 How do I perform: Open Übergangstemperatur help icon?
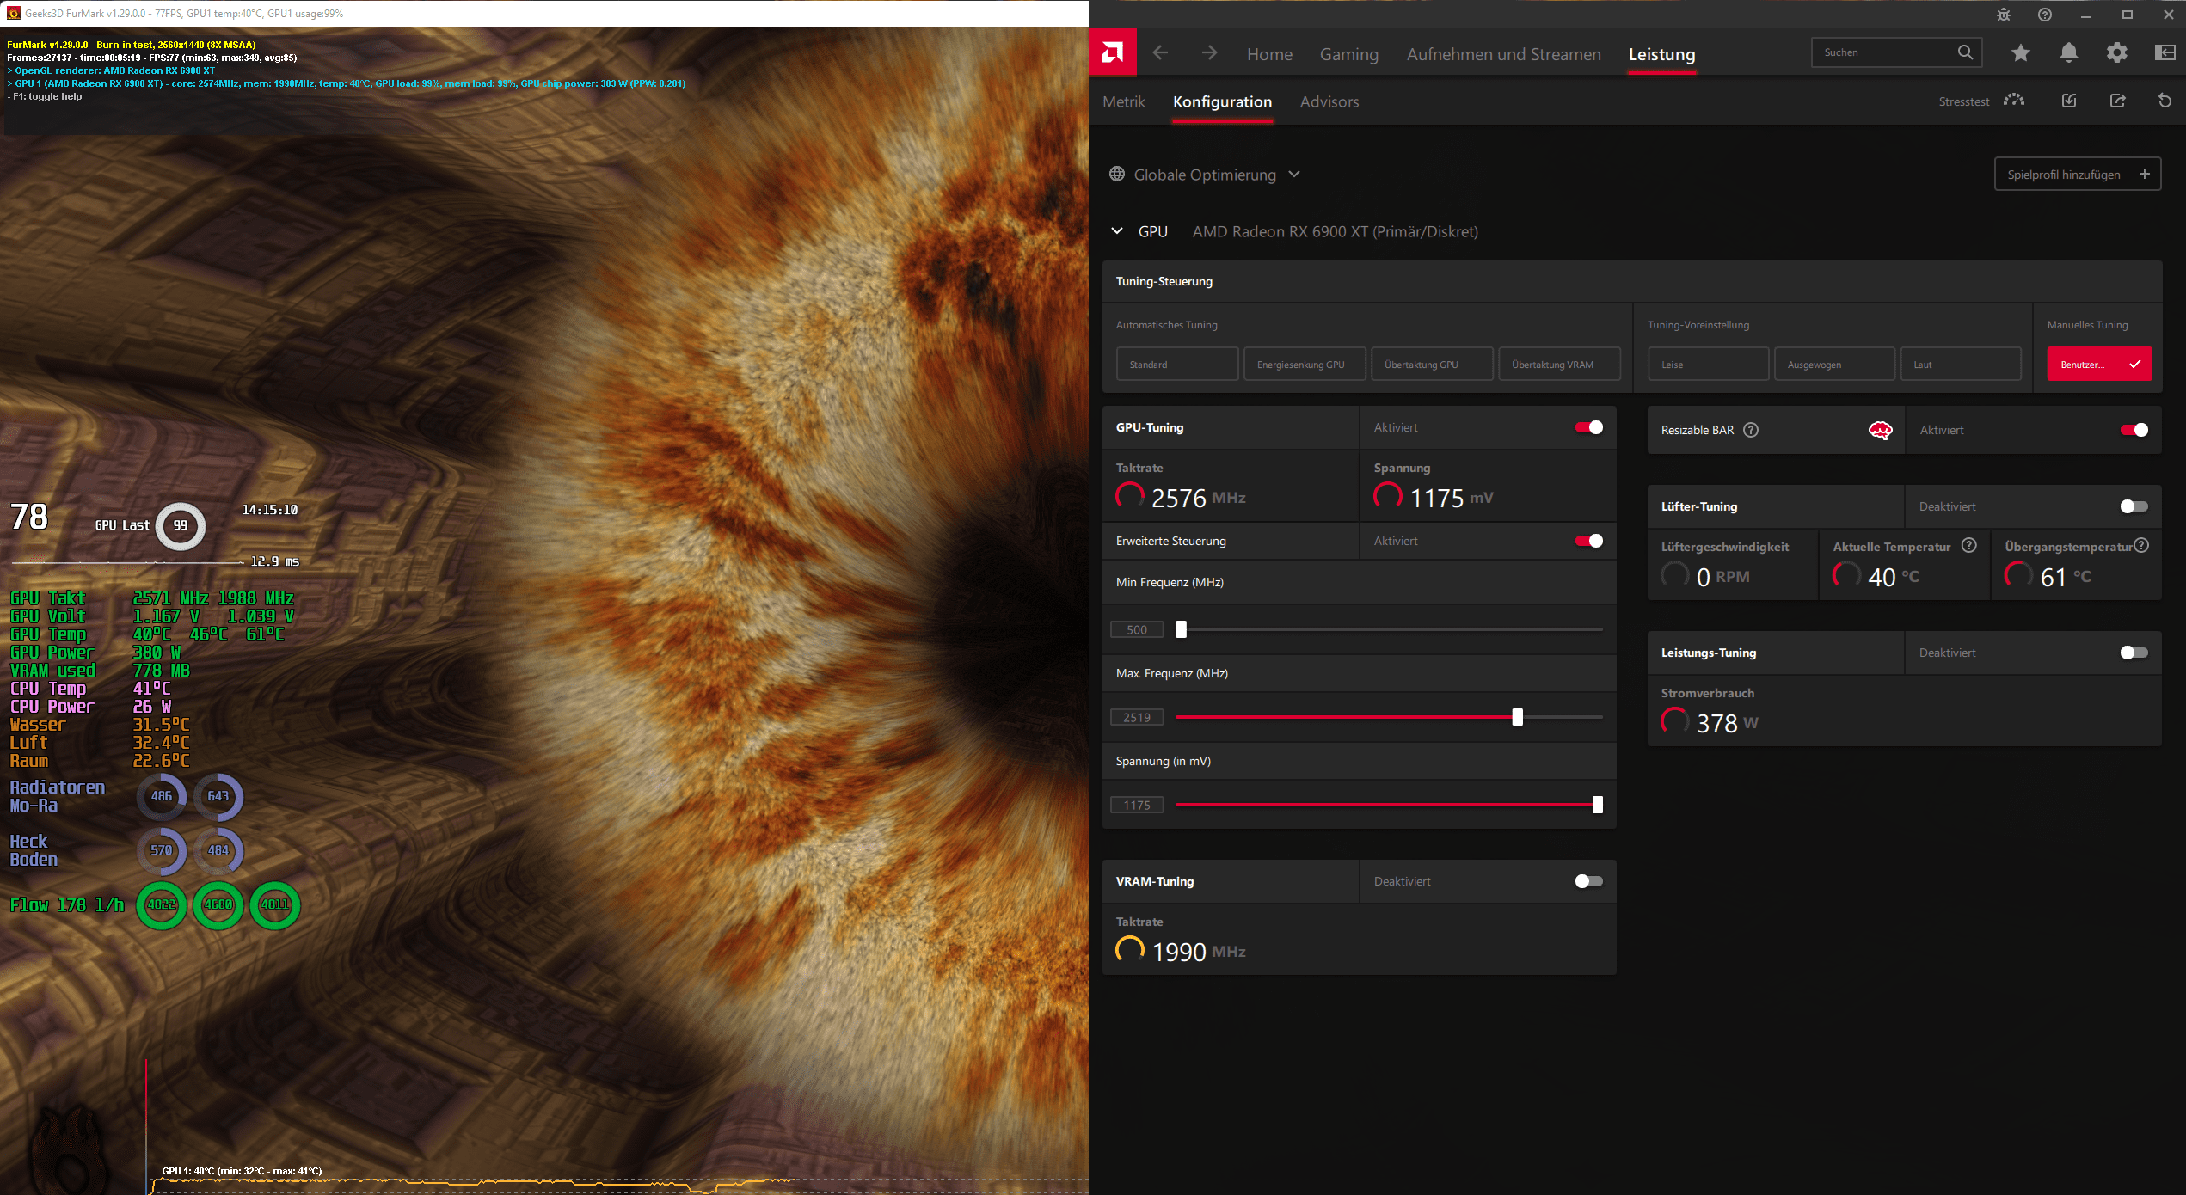pos(2142,545)
